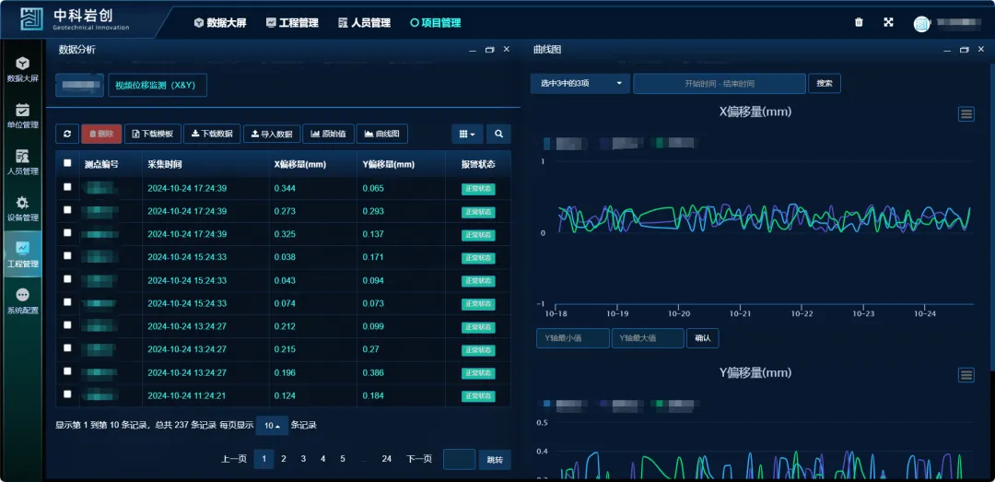
Task: Open the trash icon in the top bar
Action: (x=859, y=22)
